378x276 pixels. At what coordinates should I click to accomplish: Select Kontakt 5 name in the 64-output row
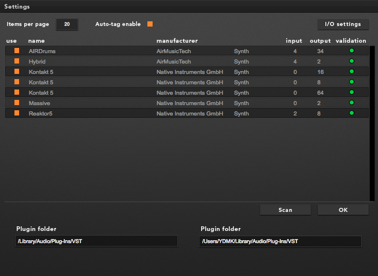tap(41, 92)
